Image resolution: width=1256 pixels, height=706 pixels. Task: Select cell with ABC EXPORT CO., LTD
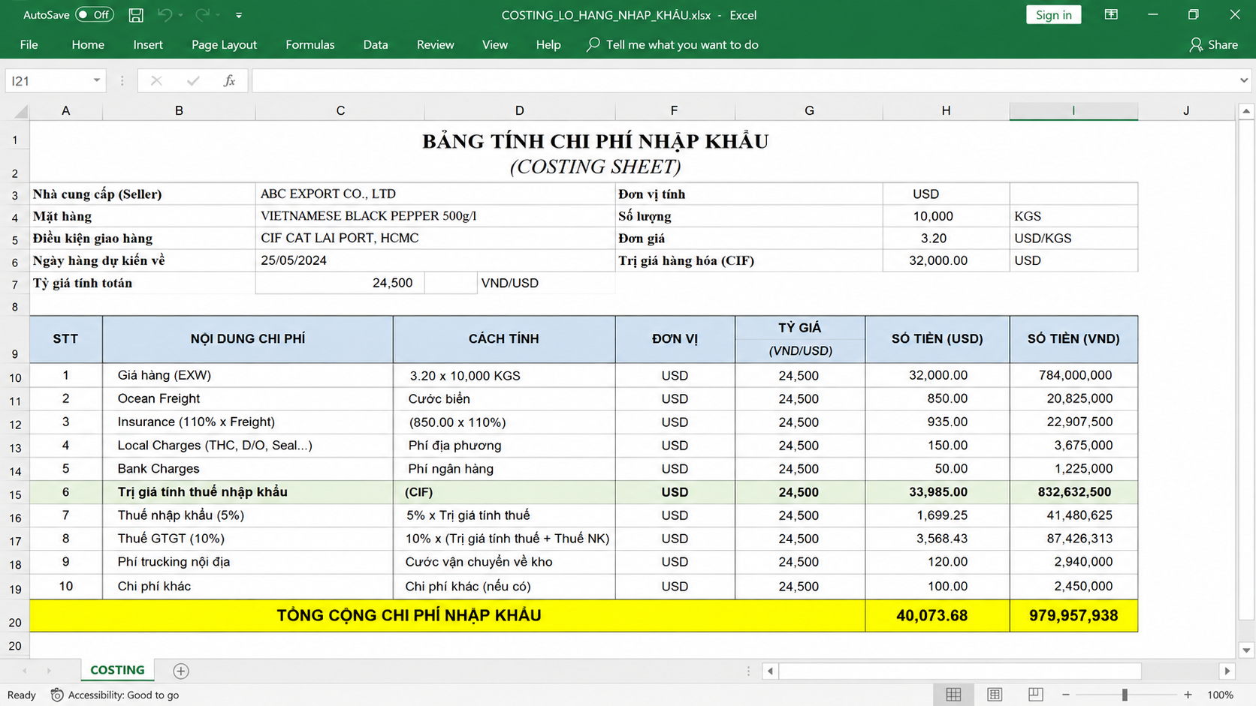click(x=435, y=194)
